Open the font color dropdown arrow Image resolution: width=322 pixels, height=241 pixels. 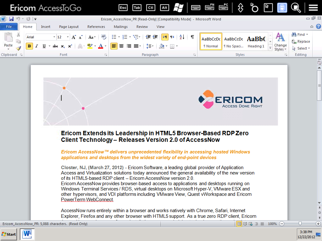click(106, 46)
